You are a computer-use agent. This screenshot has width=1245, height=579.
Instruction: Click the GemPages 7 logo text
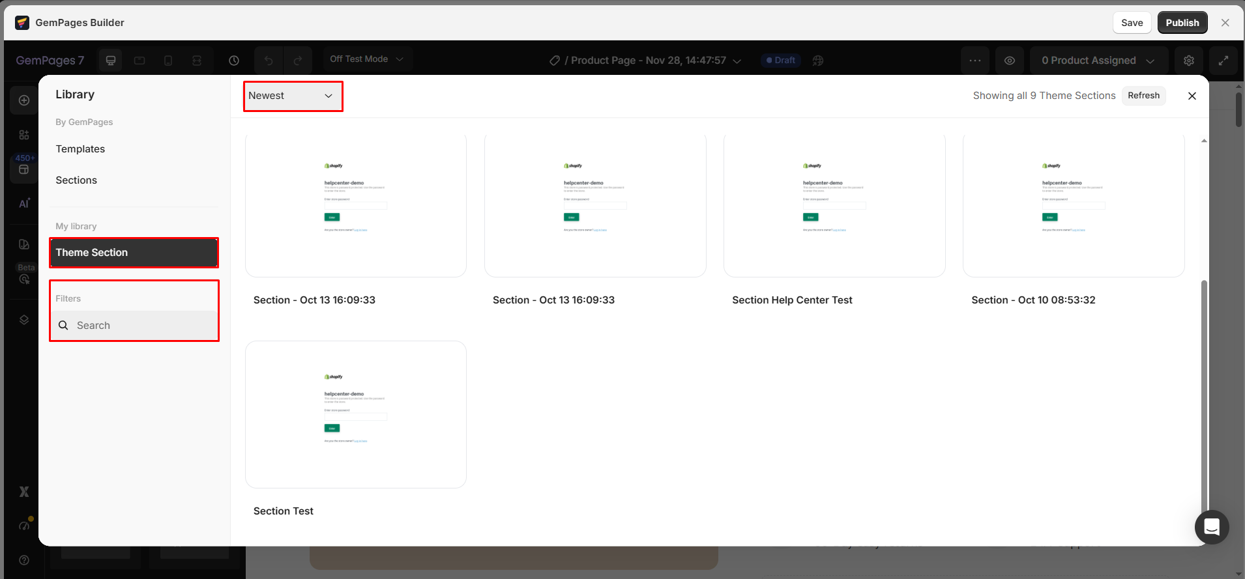[50, 61]
